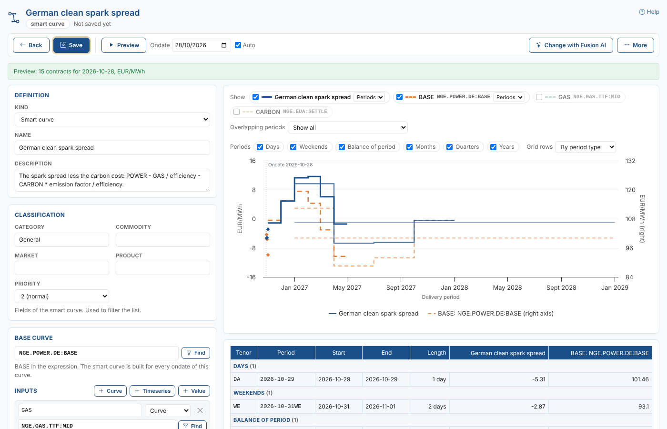
Task: Click the DAYS (1) group row
Action: coord(441,366)
